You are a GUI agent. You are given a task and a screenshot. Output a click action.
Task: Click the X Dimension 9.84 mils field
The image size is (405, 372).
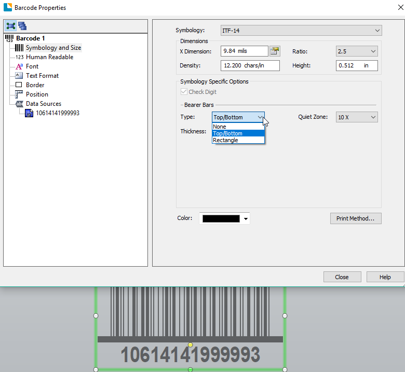(x=245, y=51)
